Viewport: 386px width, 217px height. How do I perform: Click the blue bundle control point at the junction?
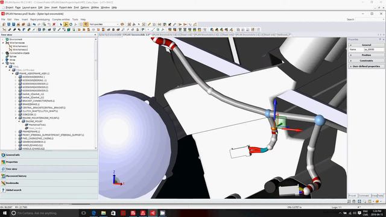click(319, 121)
